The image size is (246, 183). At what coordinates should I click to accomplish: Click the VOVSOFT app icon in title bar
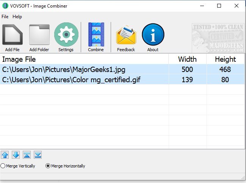pyautogui.click(x=5, y=6)
